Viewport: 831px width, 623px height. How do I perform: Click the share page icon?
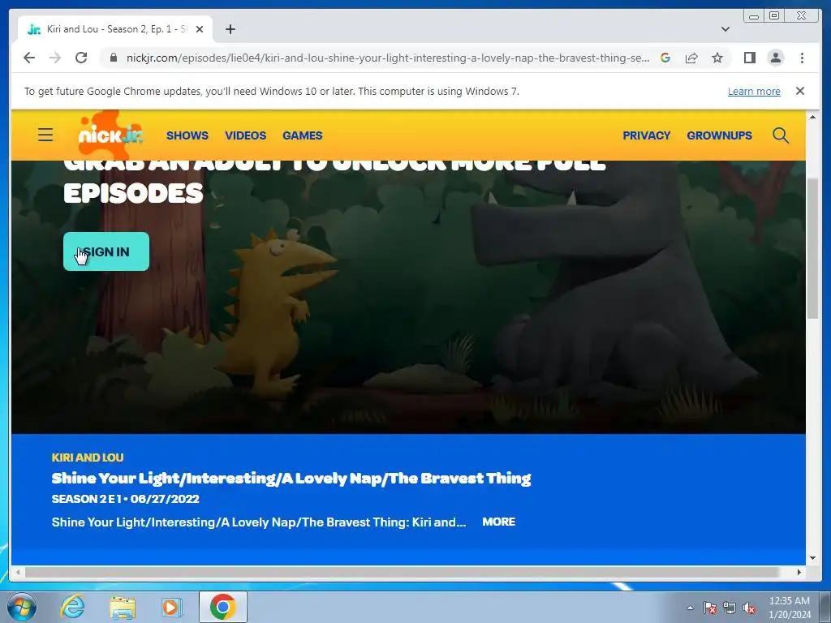click(691, 58)
